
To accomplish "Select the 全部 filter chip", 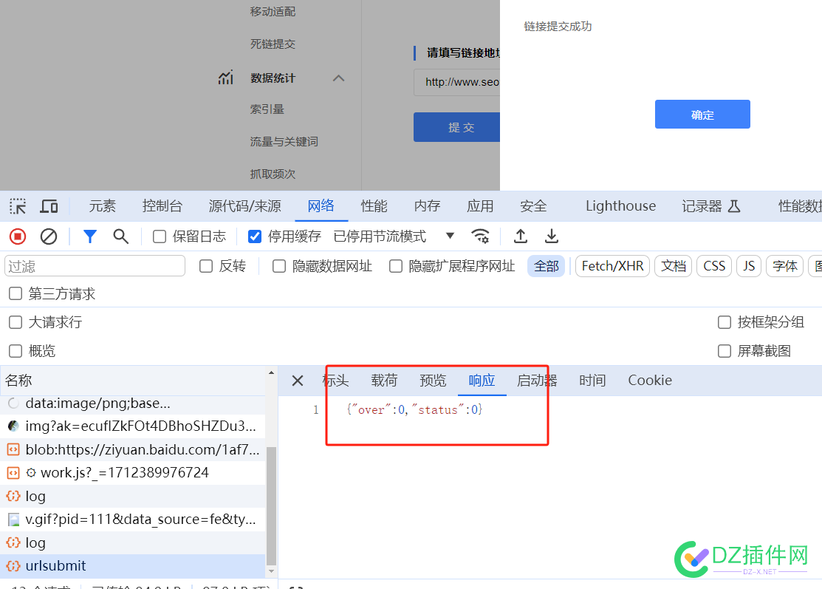I will [x=547, y=267].
